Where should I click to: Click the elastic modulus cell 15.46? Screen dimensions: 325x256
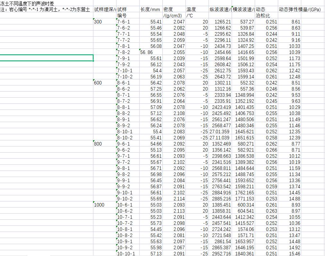click(x=295, y=253)
